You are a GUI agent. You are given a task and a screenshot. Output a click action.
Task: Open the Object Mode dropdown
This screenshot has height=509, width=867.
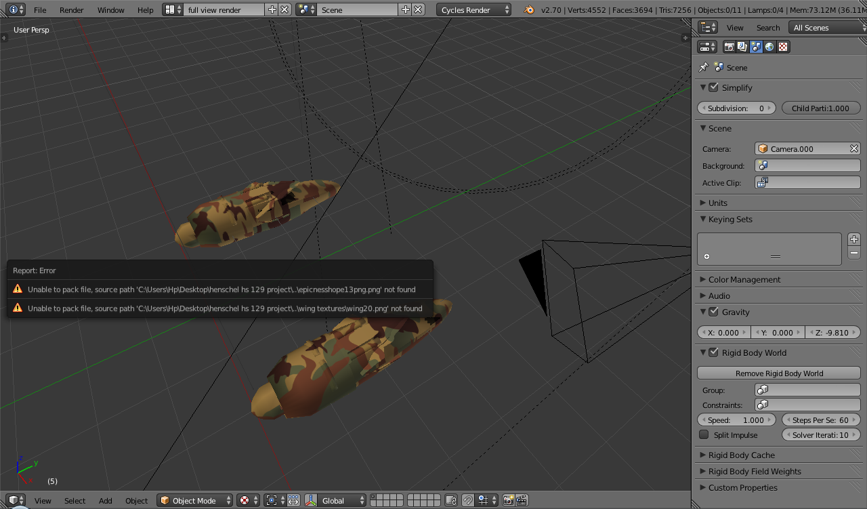click(x=194, y=501)
